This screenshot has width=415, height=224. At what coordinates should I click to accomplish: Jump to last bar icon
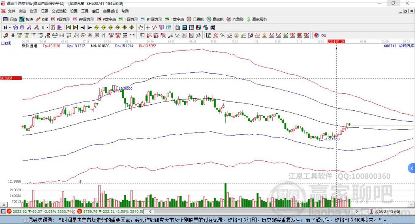[75, 27]
